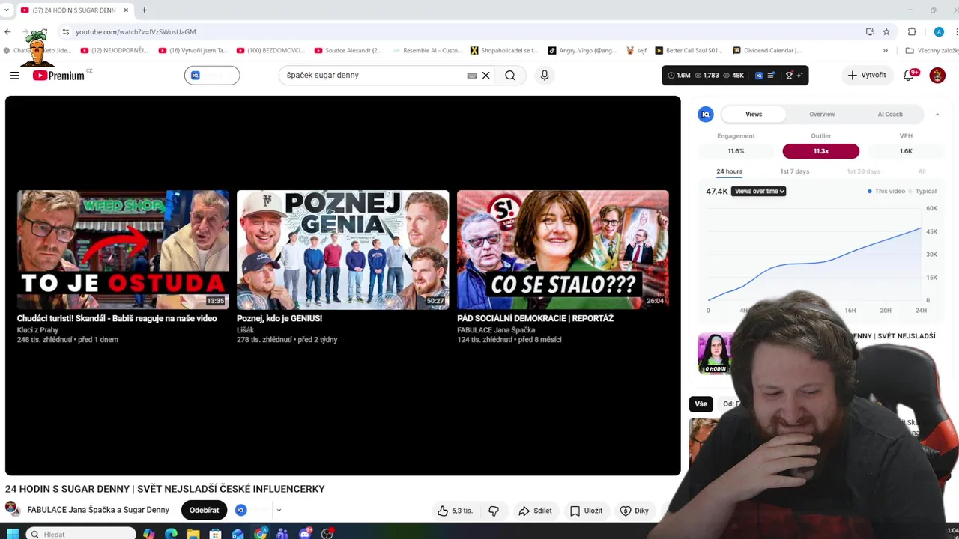Screen dimensions: 959x539
Task: Open the vidIQ dropdown chevron next to Odebírat
Action: click(x=279, y=511)
